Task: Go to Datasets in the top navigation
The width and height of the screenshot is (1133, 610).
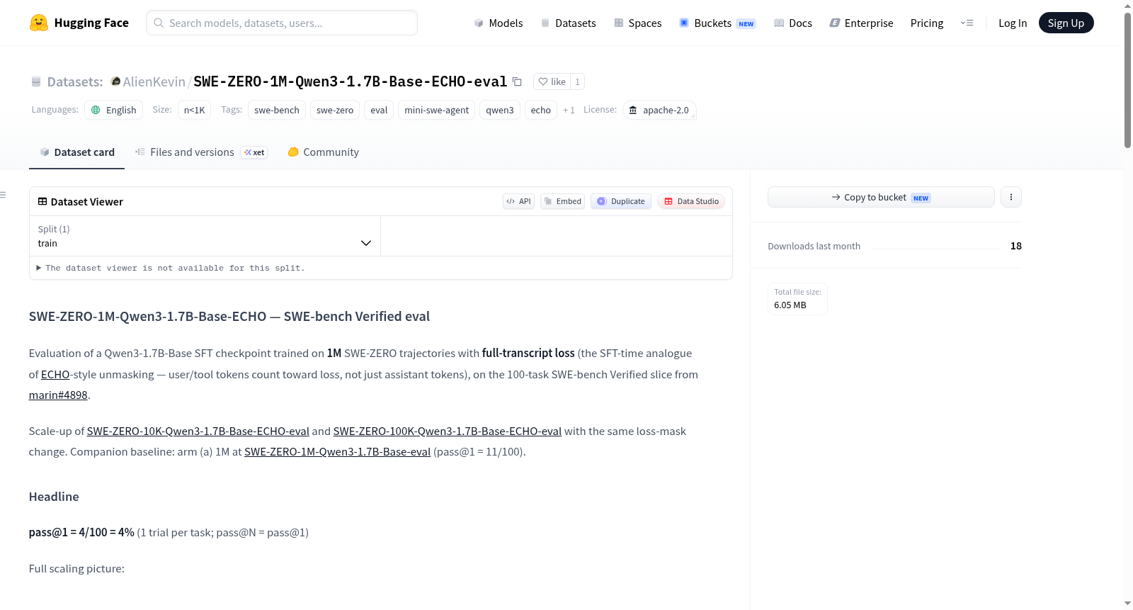Action: pos(568,23)
